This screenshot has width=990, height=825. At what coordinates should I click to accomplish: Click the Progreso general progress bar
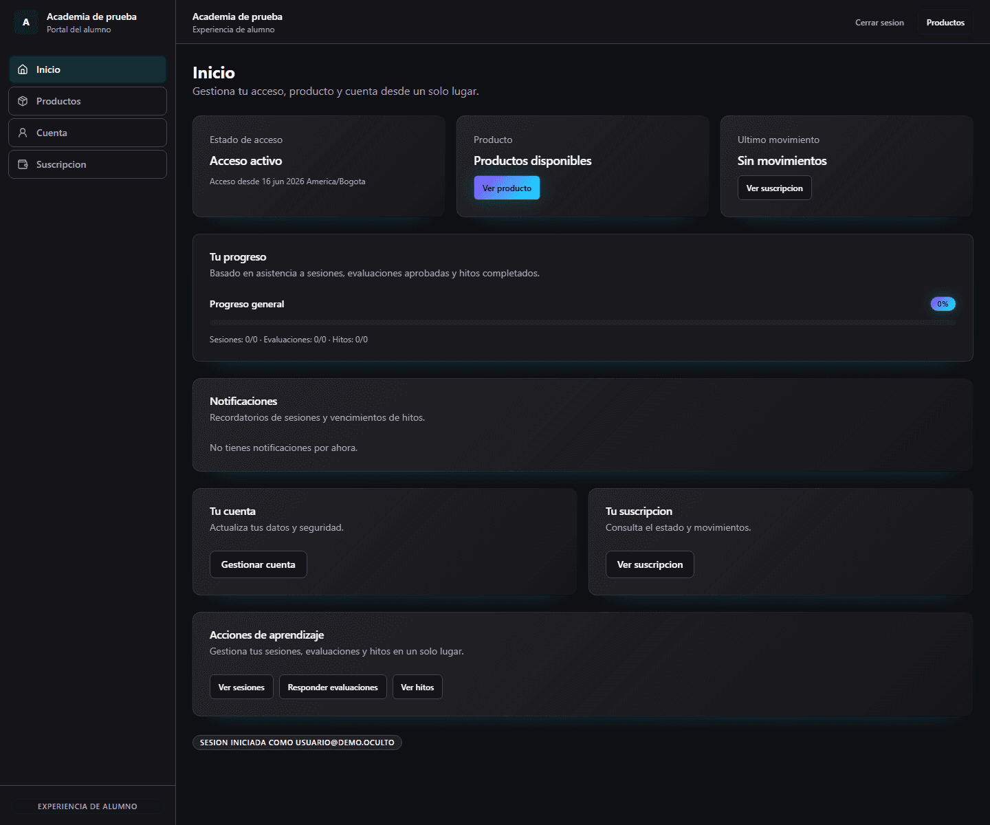582,322
